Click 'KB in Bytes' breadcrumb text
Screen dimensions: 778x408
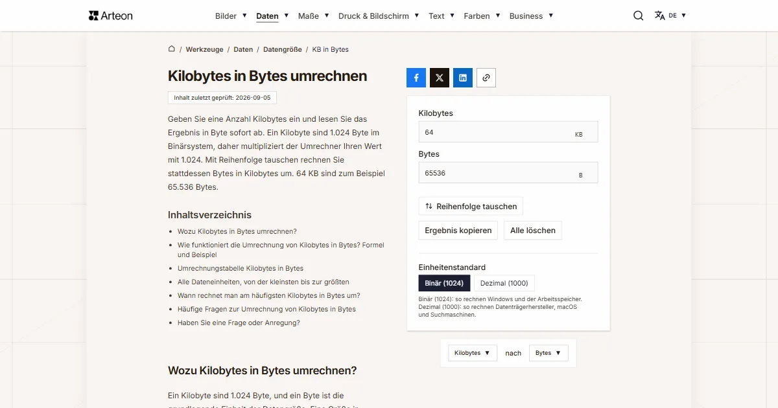[x=331, y=49]
